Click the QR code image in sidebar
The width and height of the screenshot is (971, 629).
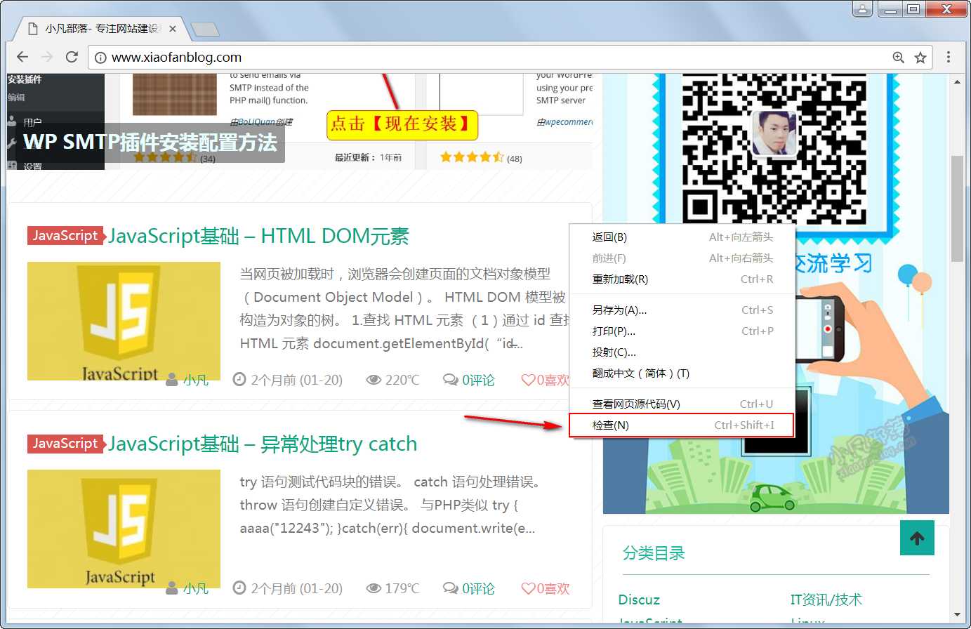(774, 149)
